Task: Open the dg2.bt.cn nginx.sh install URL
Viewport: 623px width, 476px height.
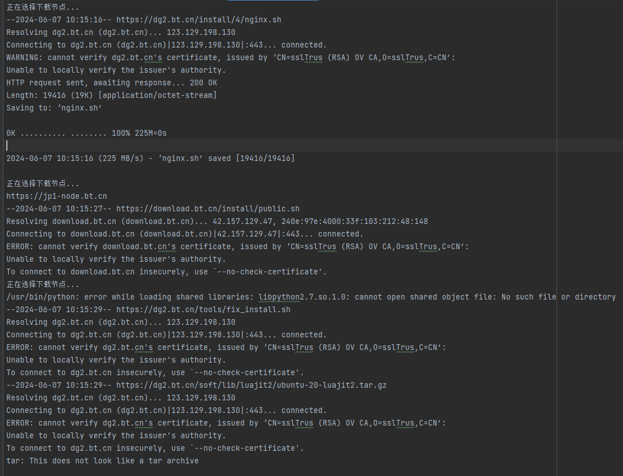Action: point(199,20)
